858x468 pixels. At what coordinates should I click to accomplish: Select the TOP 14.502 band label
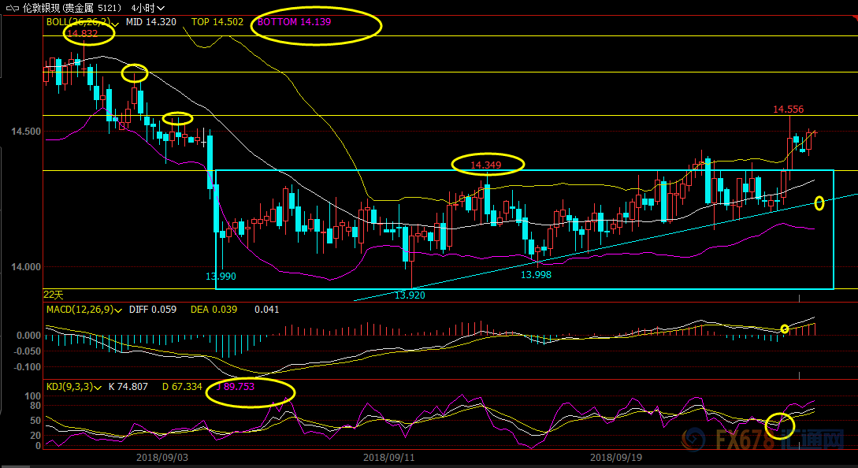(216, 22)
